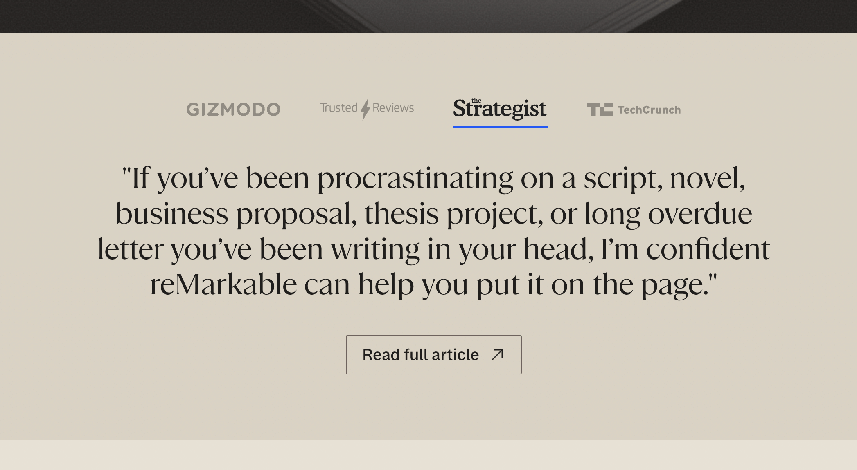
Task: Click the dark banner image at top
Action: (428, 16)
